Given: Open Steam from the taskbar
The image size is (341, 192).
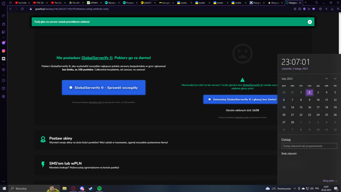Looking at the screenshot, I should click(x=91, y=189).
